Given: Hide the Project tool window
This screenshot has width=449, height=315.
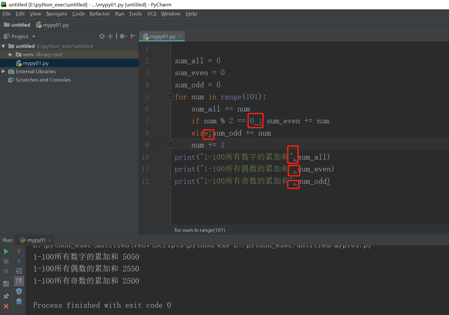Looking at the screenshot, I should 133,36.
